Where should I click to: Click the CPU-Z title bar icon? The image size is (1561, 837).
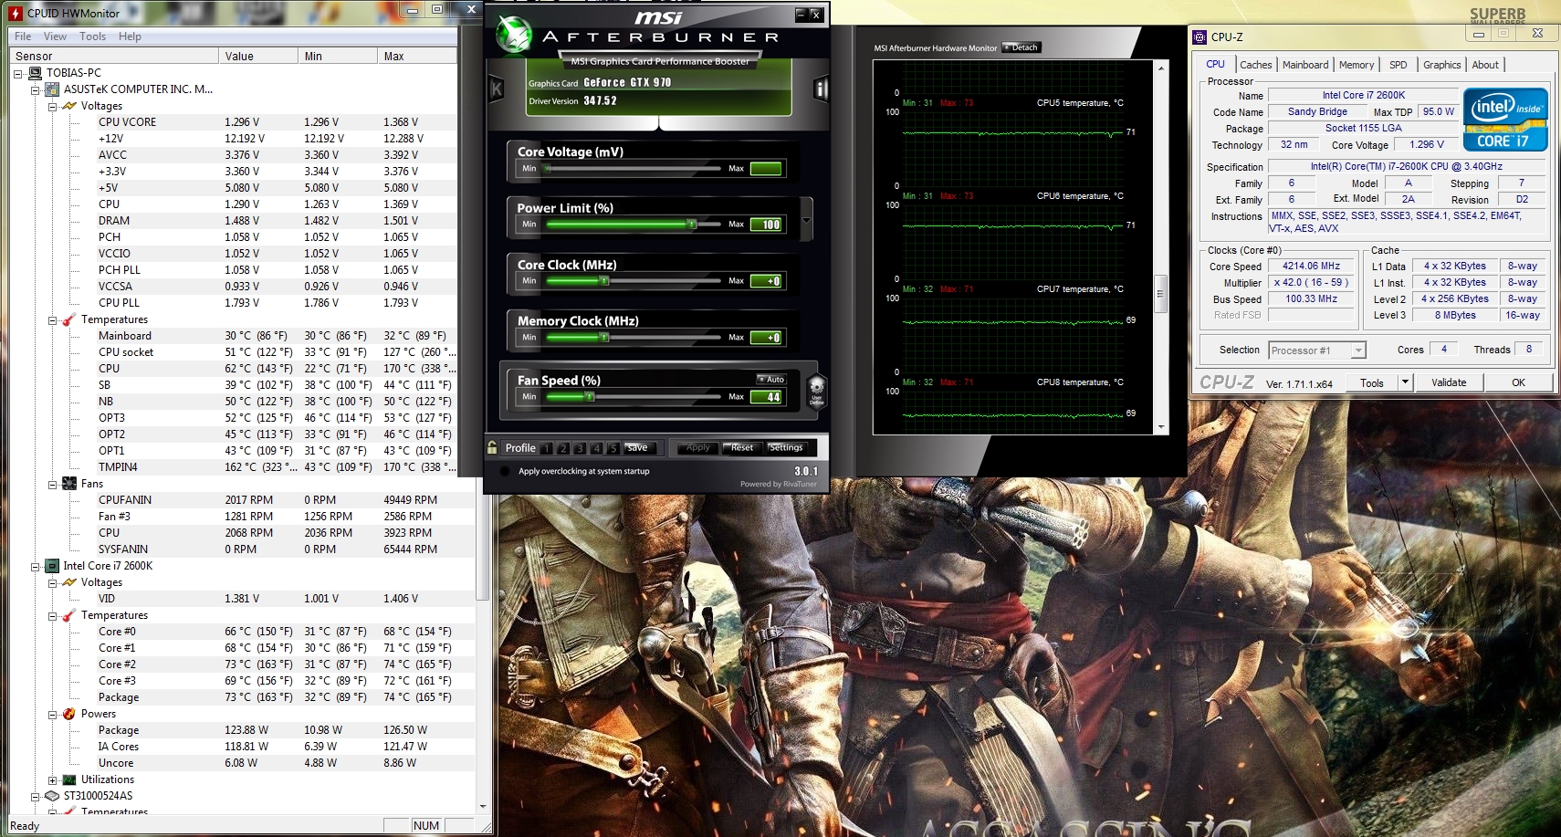1200,37
